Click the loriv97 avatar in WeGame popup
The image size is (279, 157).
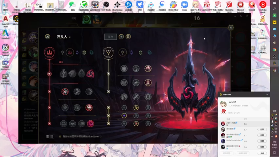point(223,104)
